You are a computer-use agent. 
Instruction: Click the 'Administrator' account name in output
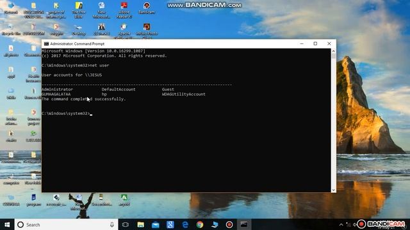[x=57, y=89]
